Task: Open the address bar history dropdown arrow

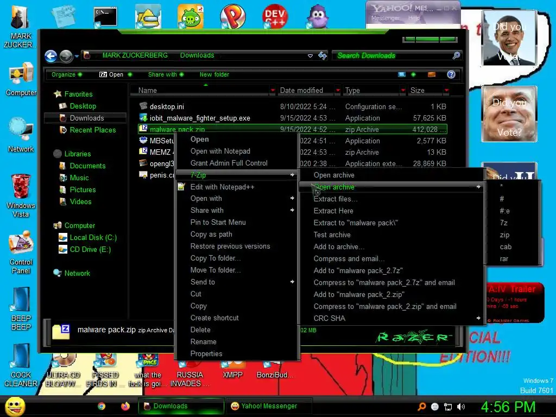Action: tap(310, 56)
